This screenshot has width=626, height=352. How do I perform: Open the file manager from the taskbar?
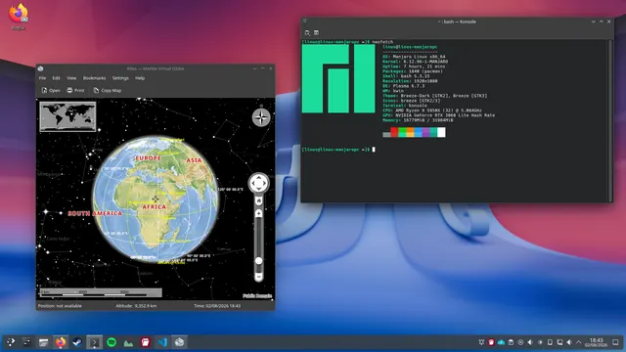tap(43, 342)
